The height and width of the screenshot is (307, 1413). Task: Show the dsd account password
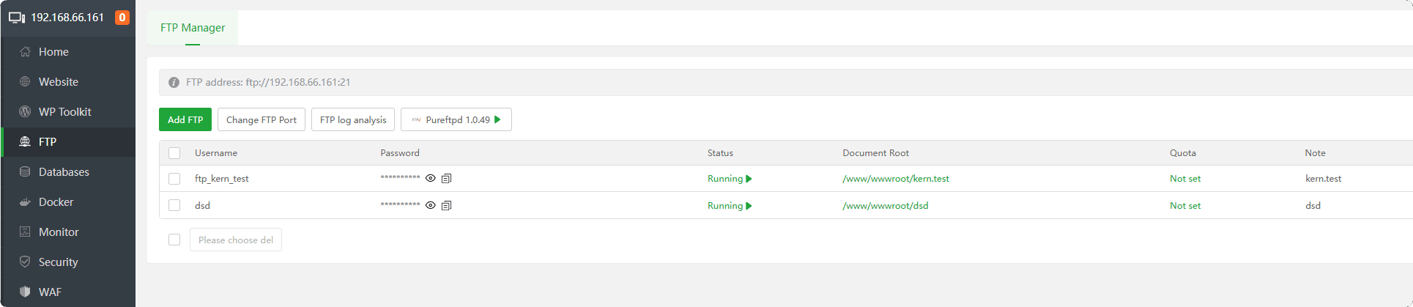[431, 206]
